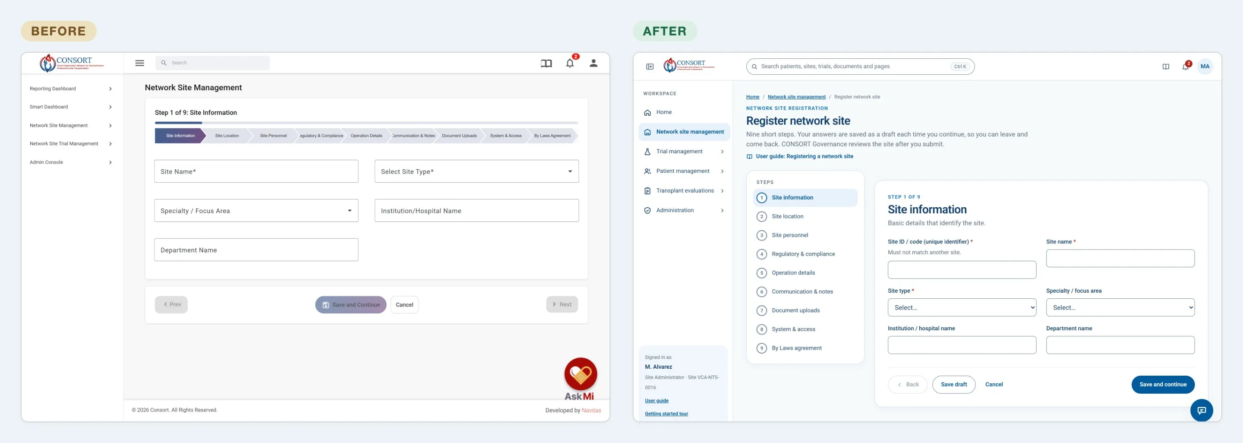
Task: Open hamburger menu in Before panel
Action: click(139, 63)
